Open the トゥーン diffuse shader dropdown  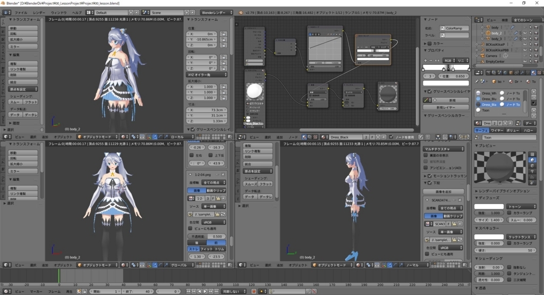[521, 206]
